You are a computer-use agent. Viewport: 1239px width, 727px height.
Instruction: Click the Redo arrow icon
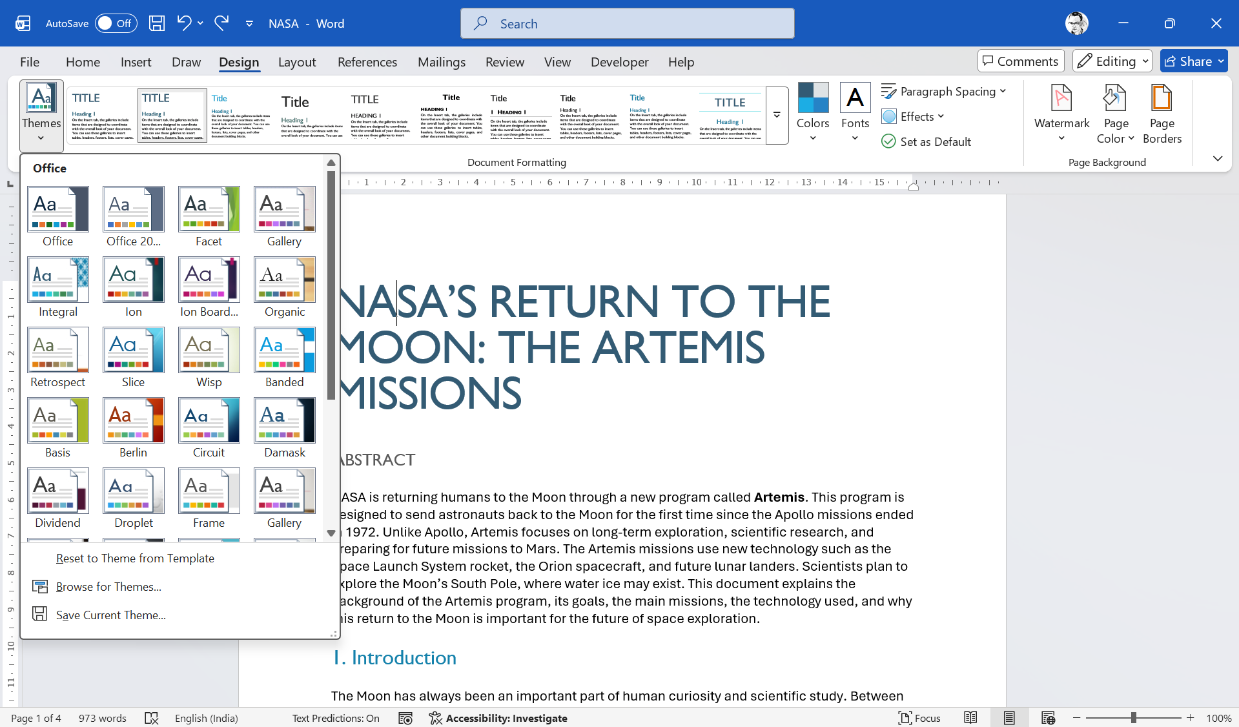coord(221,23)
